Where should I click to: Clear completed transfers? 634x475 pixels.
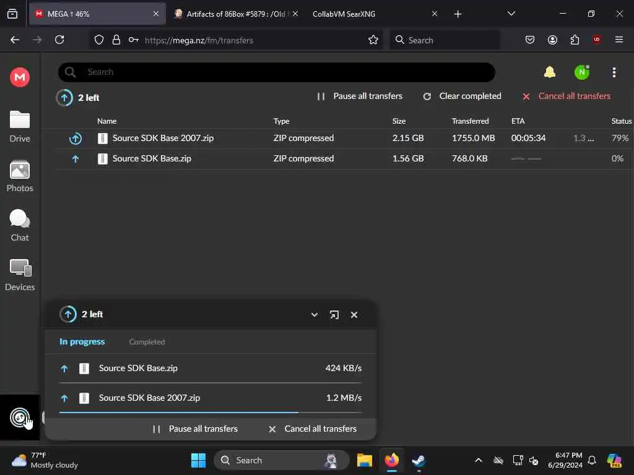[462, 96]
